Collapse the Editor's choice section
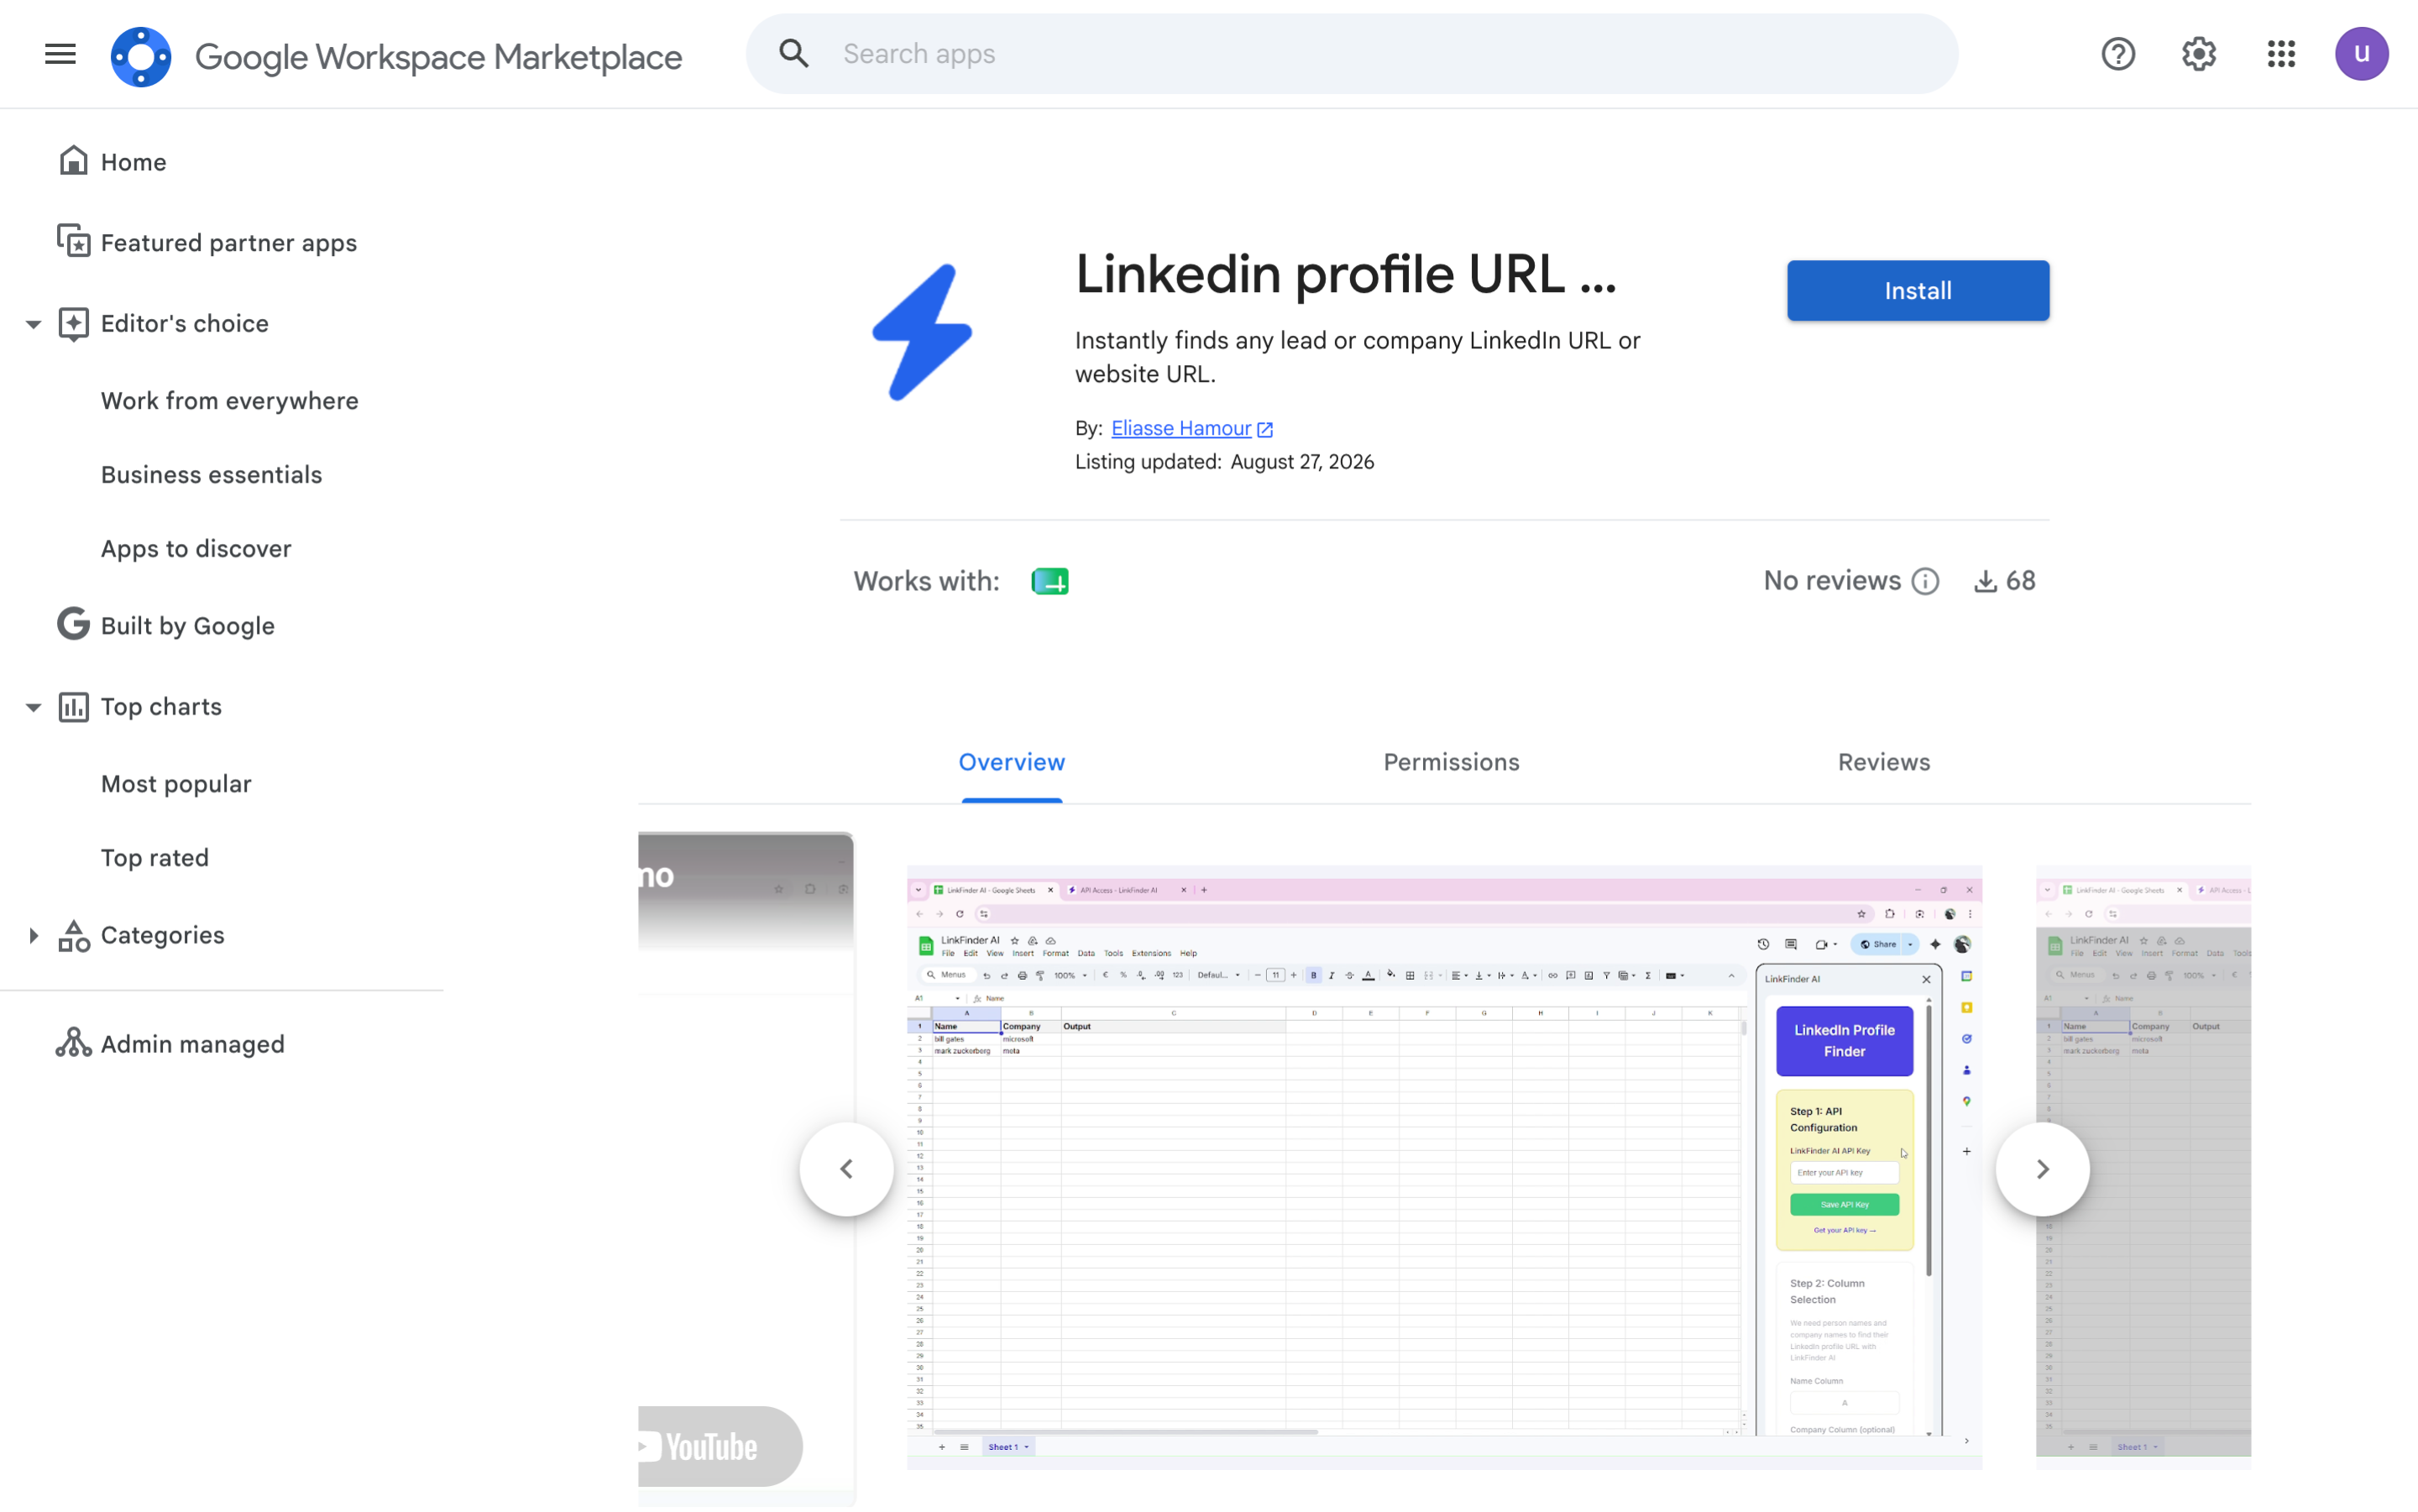Image resolution: width=2418 pixels, height=1512 pixels. (x=33, y=324)
